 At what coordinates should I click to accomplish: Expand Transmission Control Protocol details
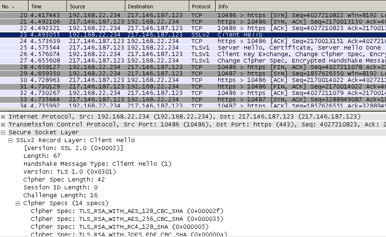coord(4,125)
